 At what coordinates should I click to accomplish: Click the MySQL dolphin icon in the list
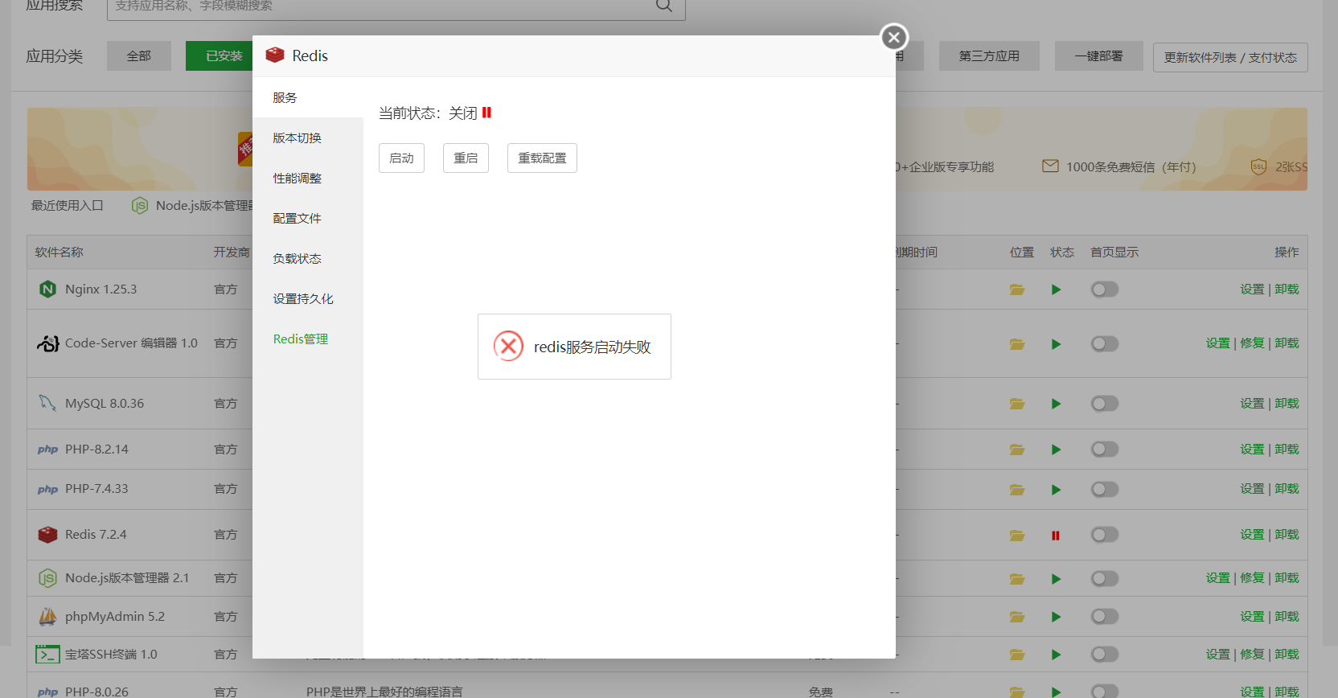tap(47, 403)
